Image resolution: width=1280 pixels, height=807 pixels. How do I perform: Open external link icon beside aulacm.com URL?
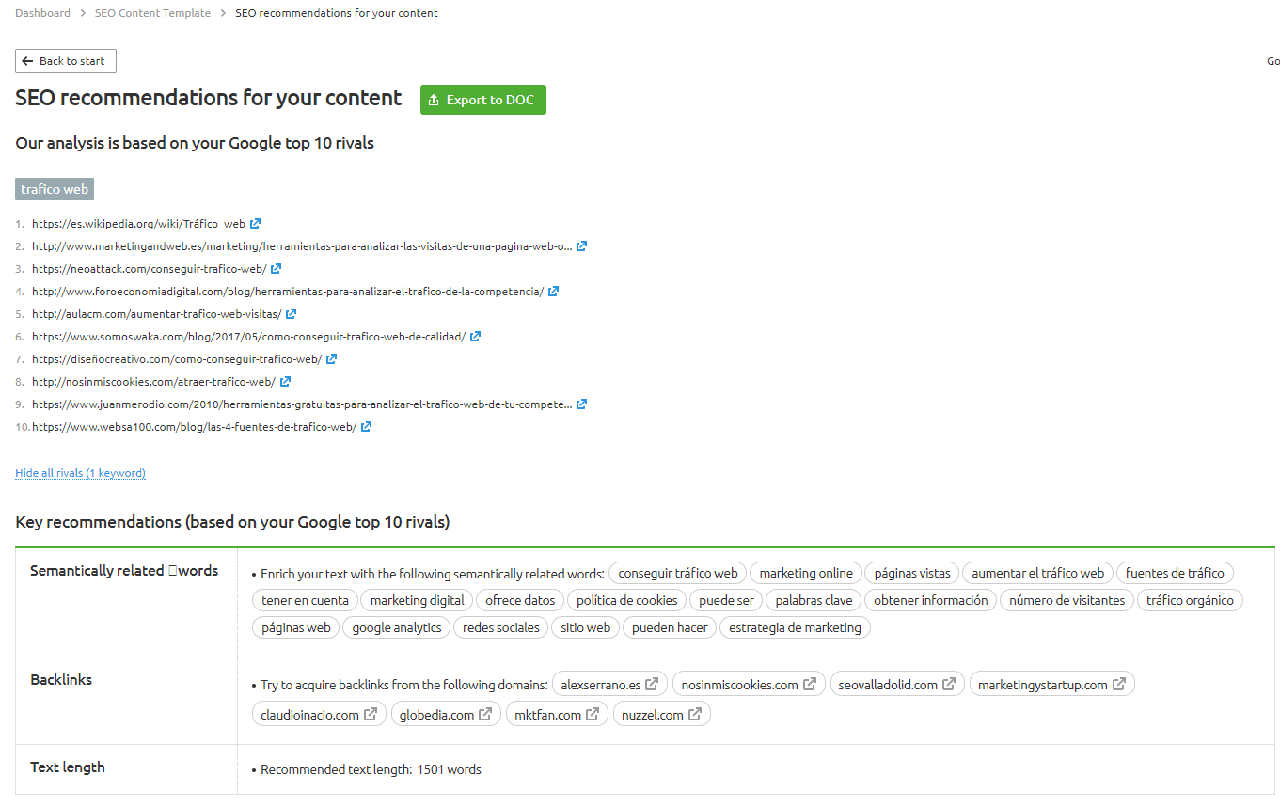[291, 314]
